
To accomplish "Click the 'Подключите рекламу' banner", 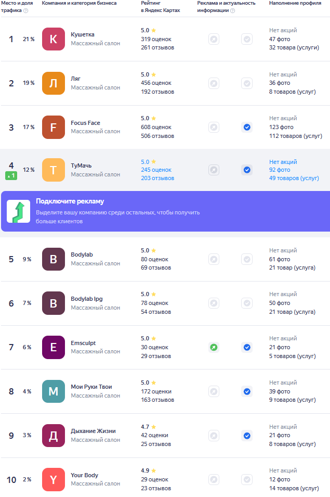I will click(165, 211).
